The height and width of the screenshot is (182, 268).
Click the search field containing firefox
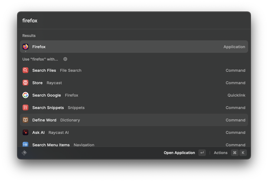point(134,20)
